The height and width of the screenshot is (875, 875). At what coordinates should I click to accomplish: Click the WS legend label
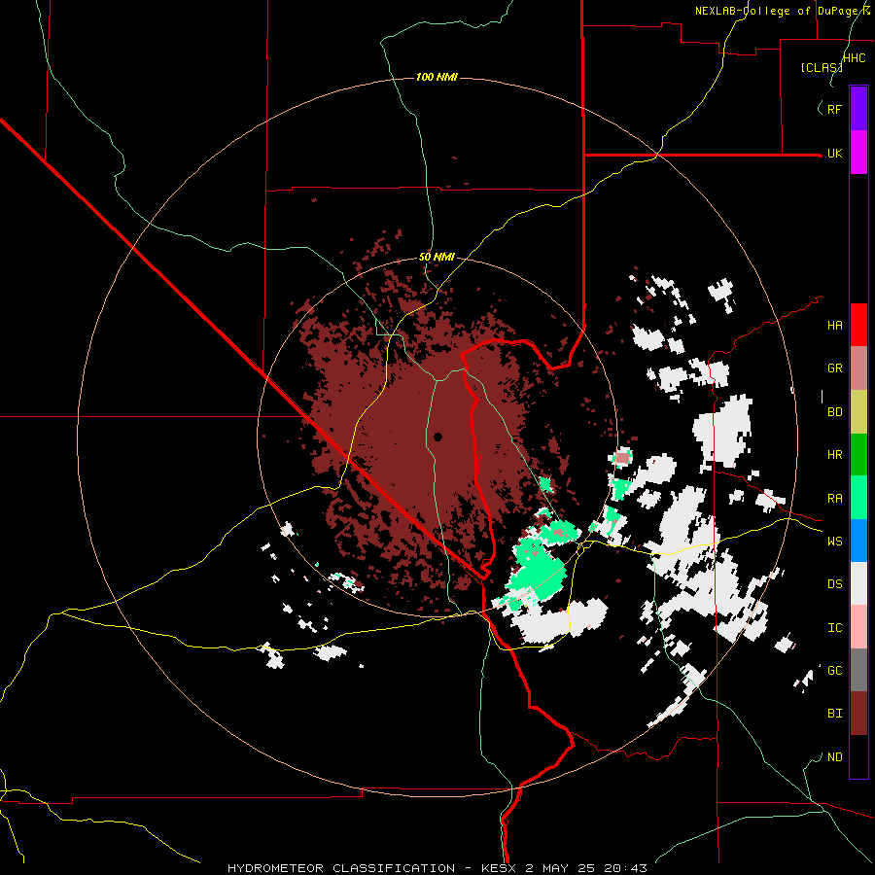[834, 542]
